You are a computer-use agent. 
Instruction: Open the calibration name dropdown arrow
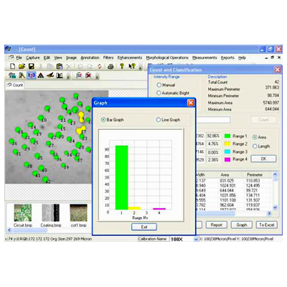tap(196, 239)
